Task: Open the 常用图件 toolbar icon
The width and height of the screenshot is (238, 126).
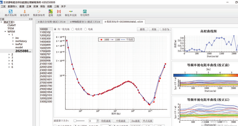Action: (85, 13)
